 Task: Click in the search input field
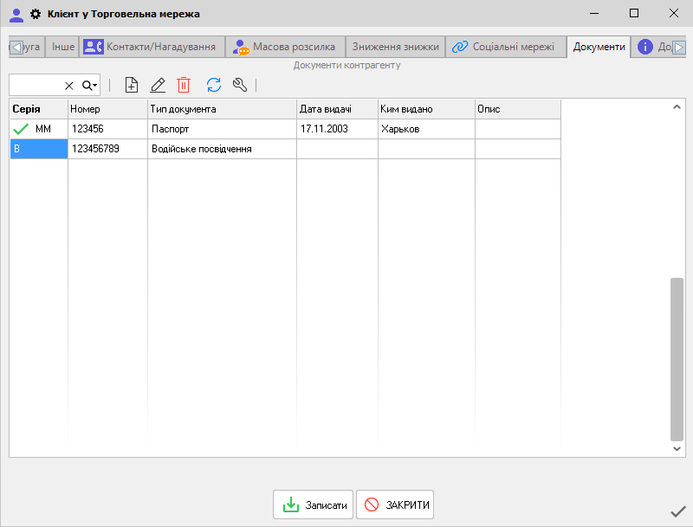(x=35, y=86)
